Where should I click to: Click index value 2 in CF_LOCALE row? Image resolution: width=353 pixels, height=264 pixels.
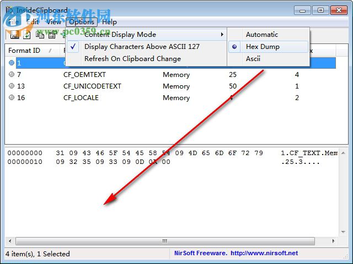pos(297,98)
